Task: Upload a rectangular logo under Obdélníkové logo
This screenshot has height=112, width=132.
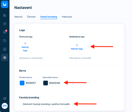Action: point(77,47)
